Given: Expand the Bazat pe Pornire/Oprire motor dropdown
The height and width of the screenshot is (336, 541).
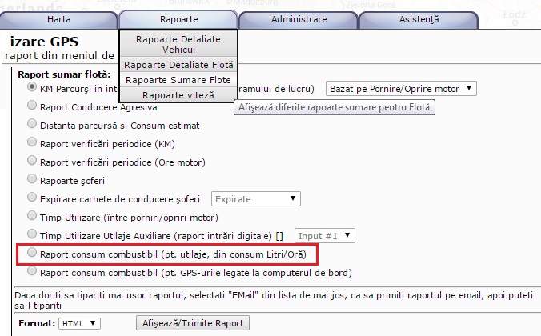Looking at the screenshot, I should click(x=400, y=88).
